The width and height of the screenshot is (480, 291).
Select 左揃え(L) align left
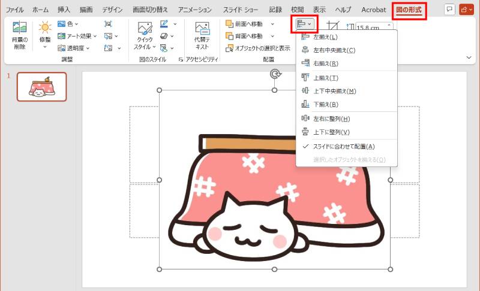(x=347, y=37)
